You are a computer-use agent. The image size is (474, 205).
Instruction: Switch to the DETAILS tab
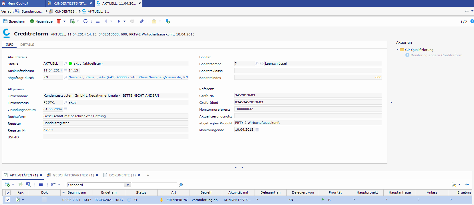pos(27,45)
